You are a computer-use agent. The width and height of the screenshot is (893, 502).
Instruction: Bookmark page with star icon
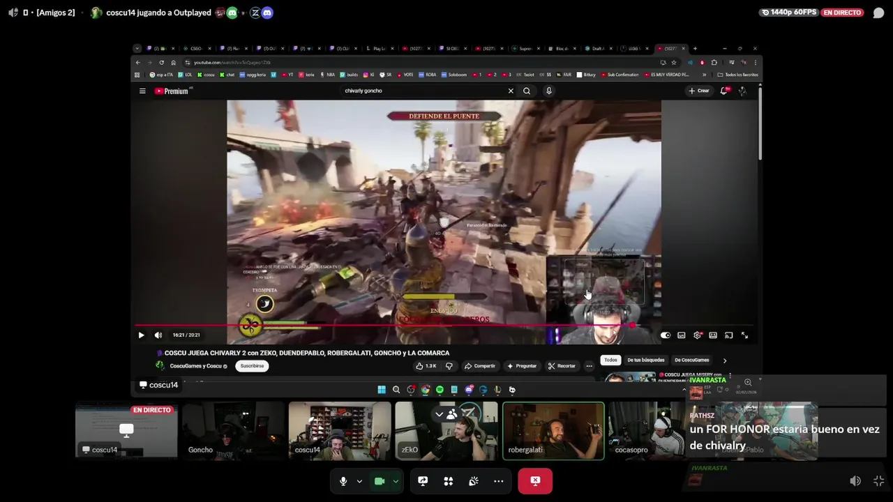point(673,63)
